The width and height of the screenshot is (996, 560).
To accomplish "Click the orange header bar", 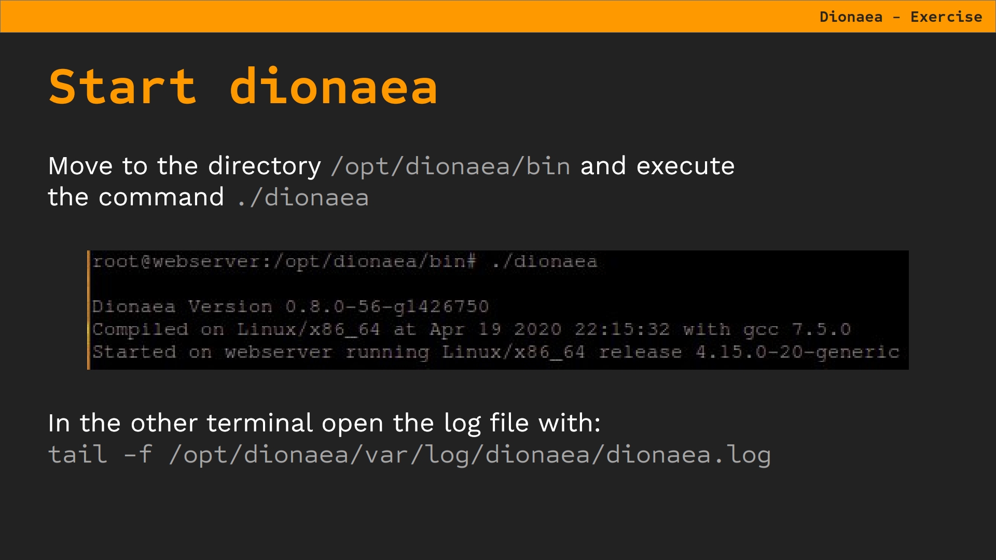I will coord(498,16).
